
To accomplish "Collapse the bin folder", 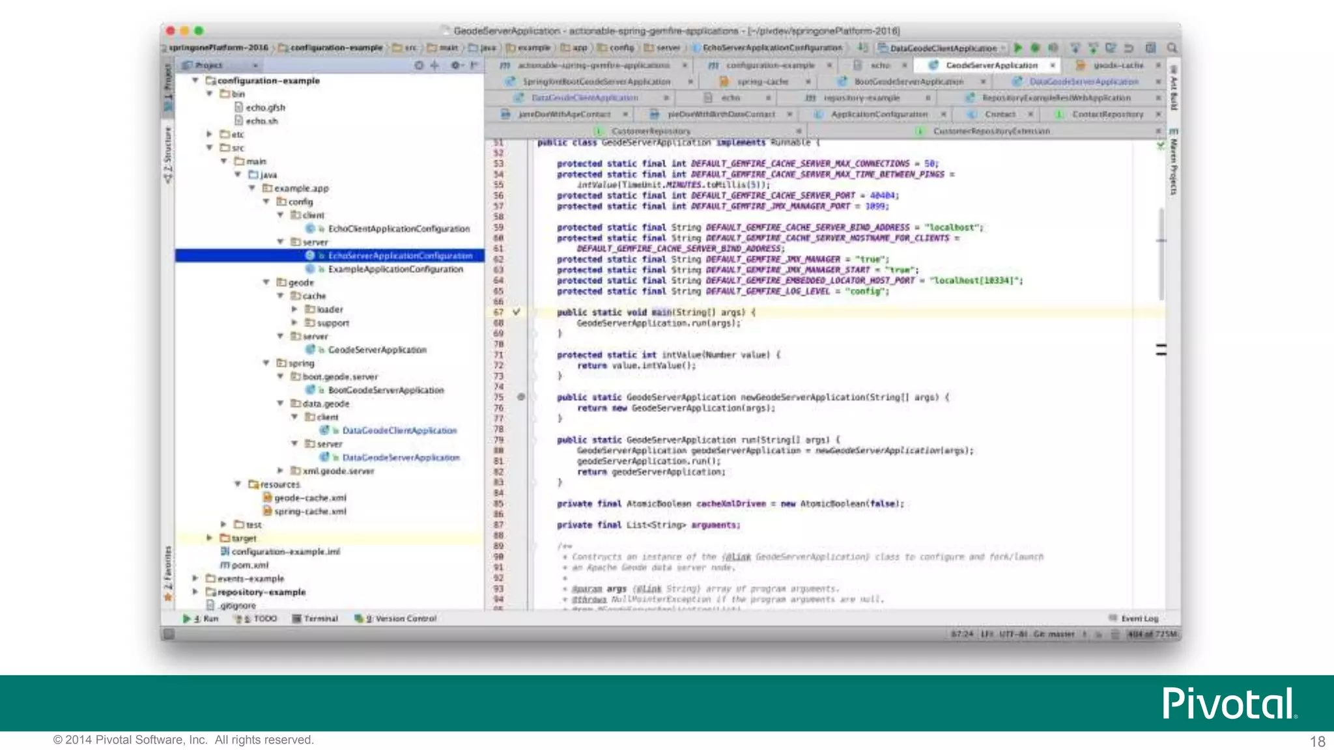I will pyautogui.click(x=210, y=94).
